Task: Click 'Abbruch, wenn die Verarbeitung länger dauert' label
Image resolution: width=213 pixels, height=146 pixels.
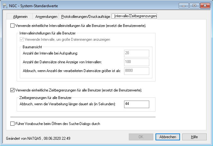Action: pyautogui.click(x=68, y=104)
